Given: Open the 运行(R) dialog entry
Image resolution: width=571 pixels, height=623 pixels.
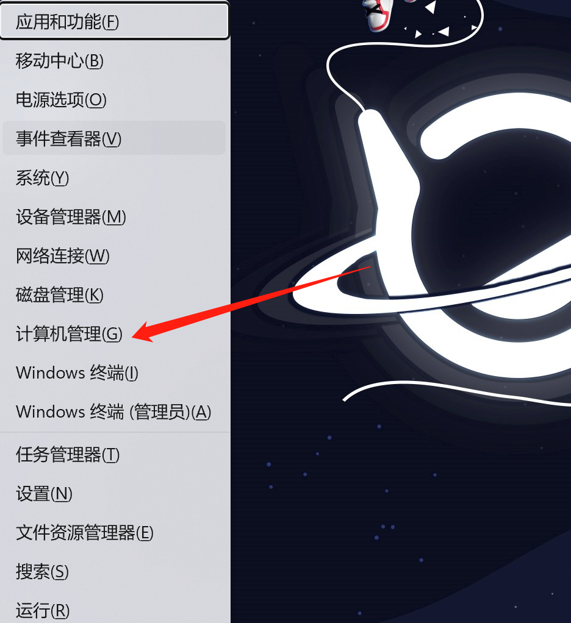Looking at the screenshot, I should pos(114,610).
